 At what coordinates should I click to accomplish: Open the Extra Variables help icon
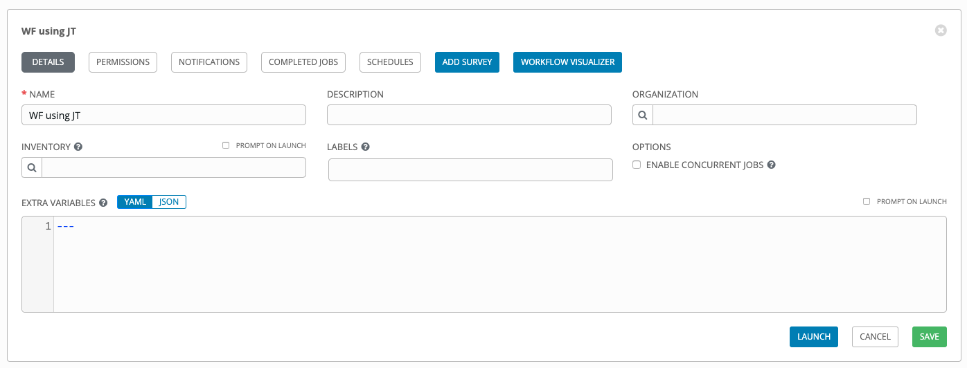pos(103,203)
